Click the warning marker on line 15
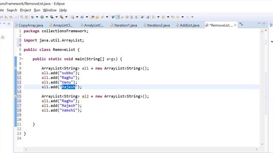Viewport: 273px width, 153px height. pyautogui.click(x=15, y=96)
